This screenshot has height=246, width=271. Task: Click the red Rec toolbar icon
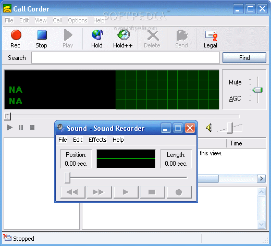click(x=16, y=35)
